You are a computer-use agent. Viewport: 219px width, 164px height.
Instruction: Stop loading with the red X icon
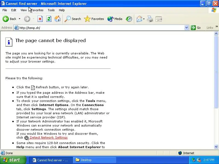(x=40, y=19)
